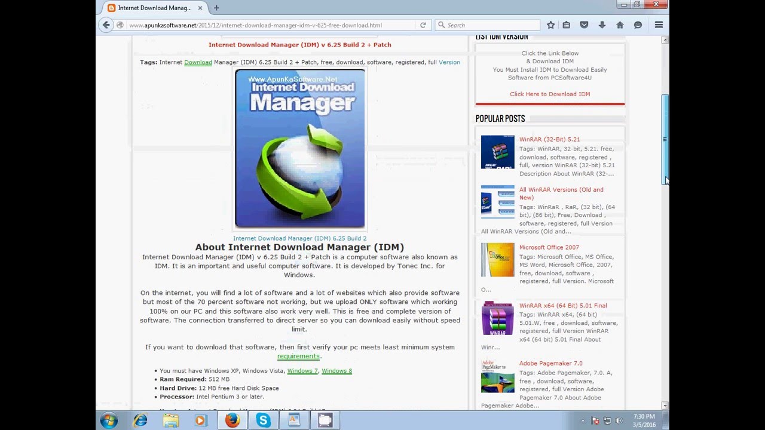Click the WinRAR x64 thumbnail image
This screenshot has width=765, height=430.
click(x=497, y=318)
